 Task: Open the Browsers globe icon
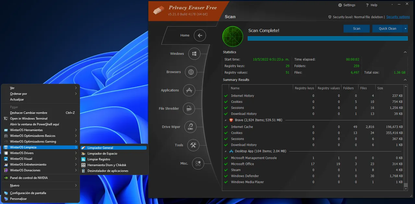click(191, 72)
